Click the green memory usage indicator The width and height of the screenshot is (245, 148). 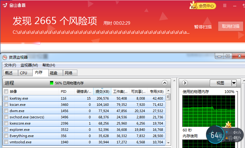coord(51,83)
